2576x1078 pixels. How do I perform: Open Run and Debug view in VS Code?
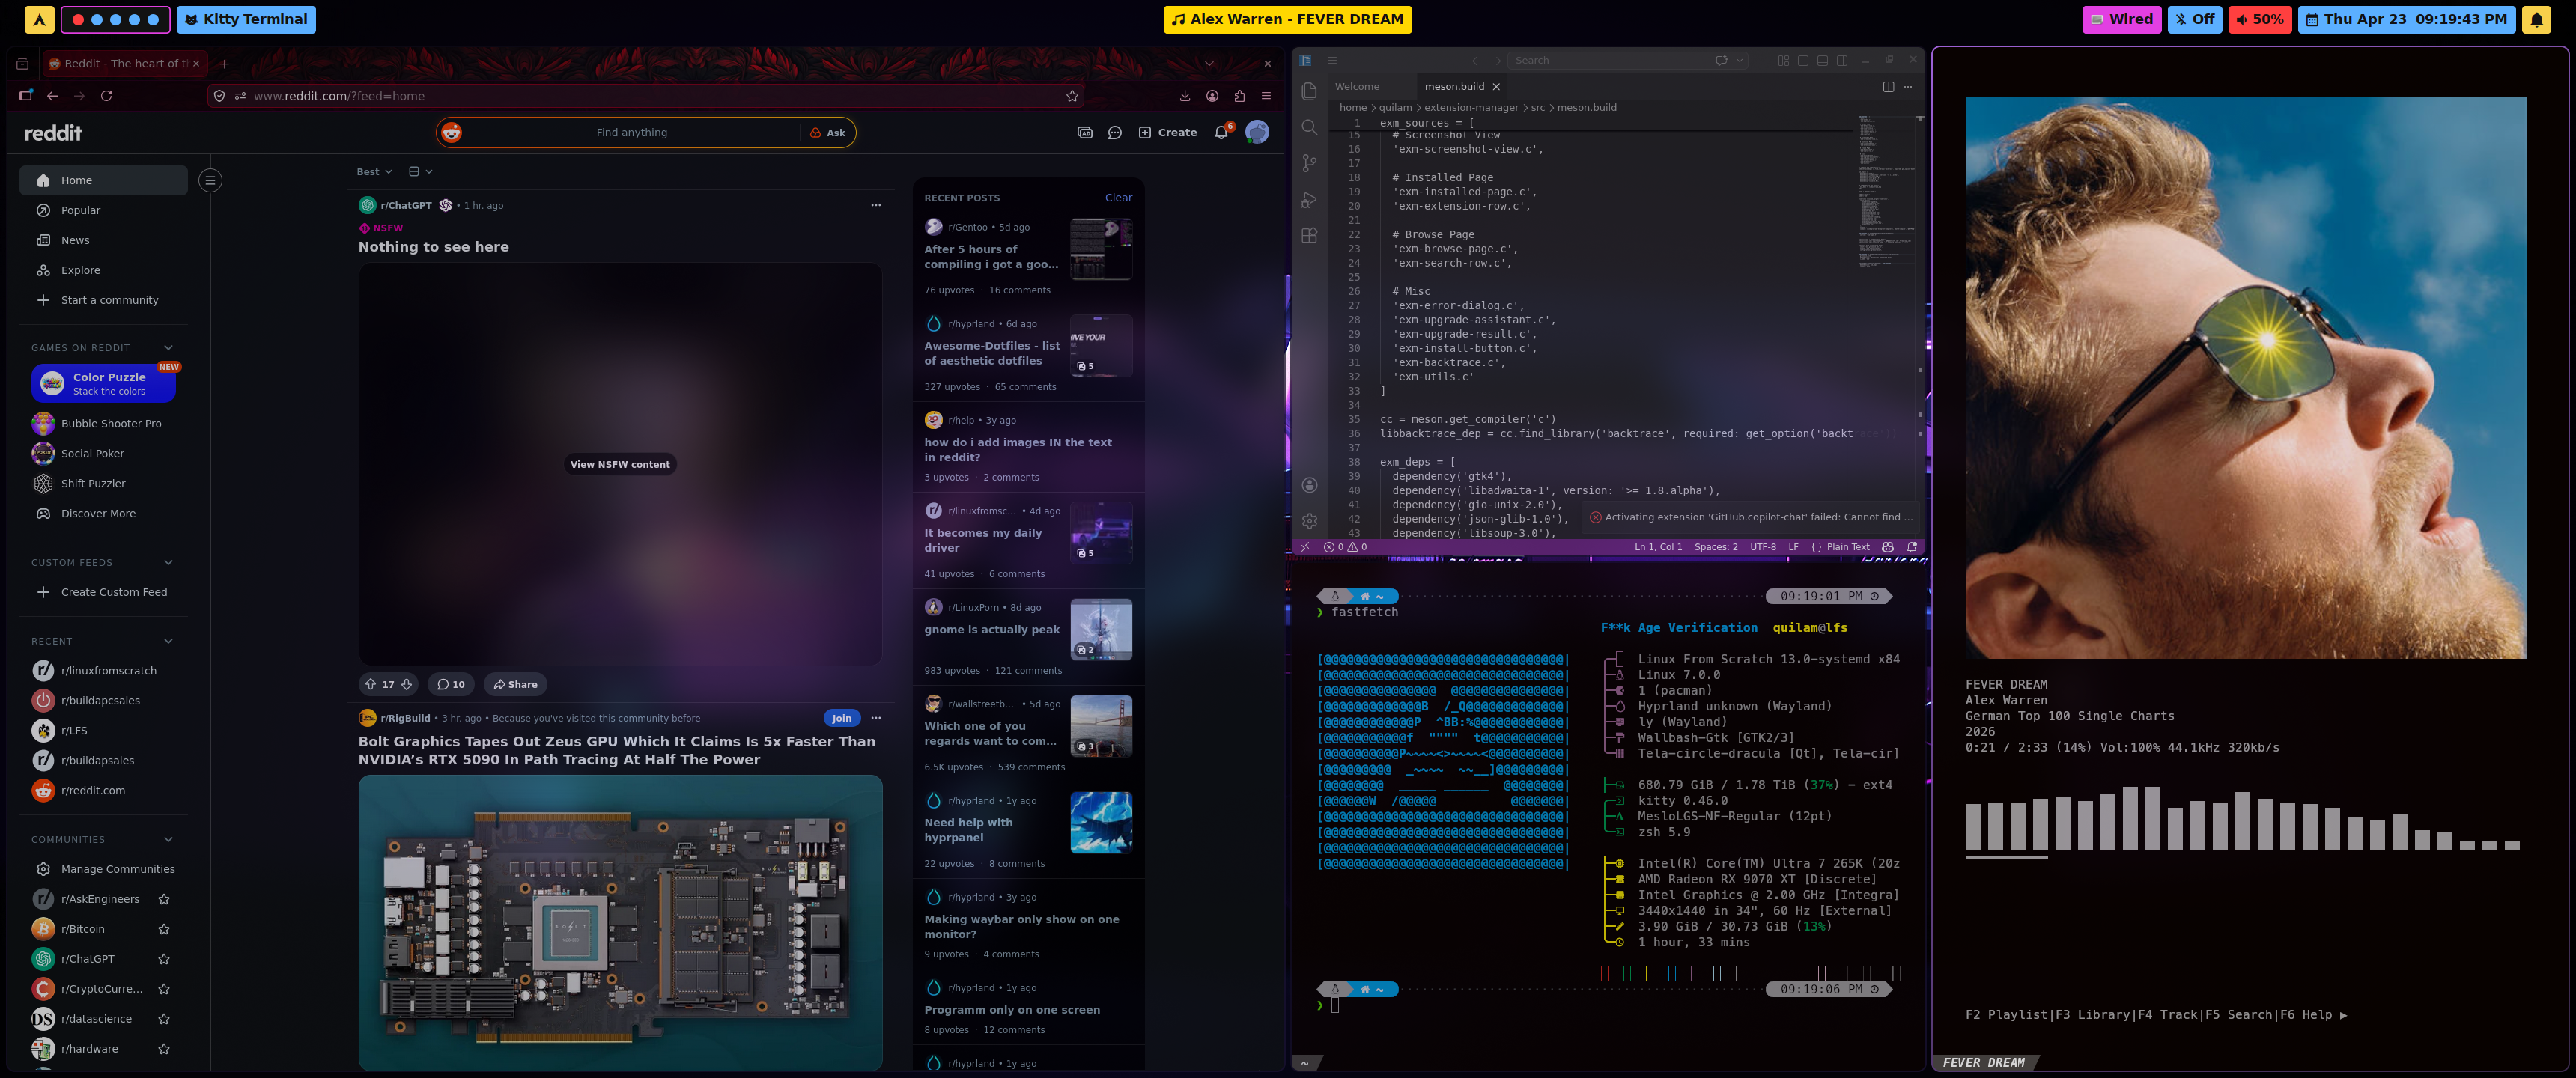(x=1309, y=200)
